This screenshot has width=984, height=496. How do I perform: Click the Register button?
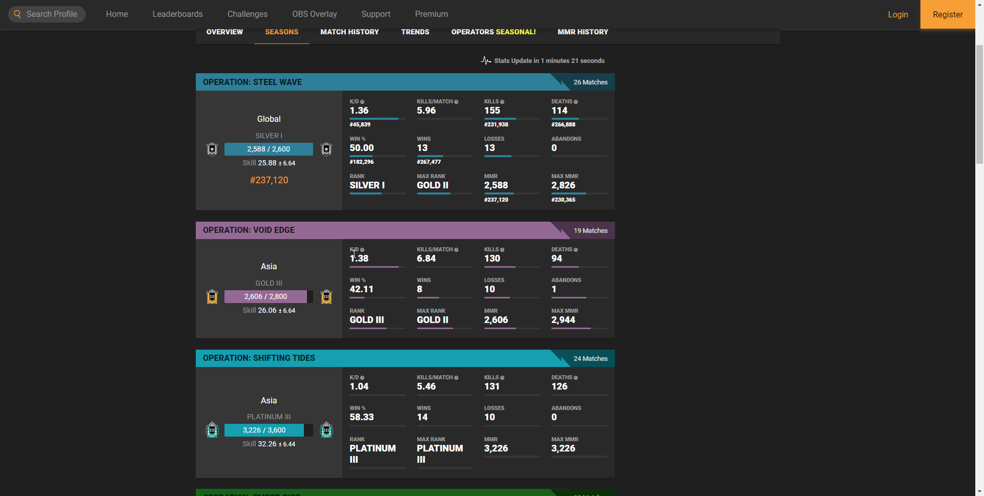[947, 14]
